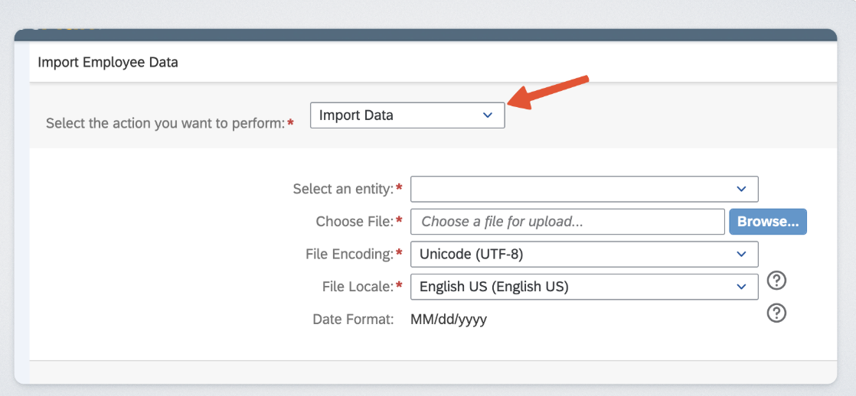This screenshot has width=856, height=396.
Task: Click the 'Select an entity' label
Action: (343, 189)
